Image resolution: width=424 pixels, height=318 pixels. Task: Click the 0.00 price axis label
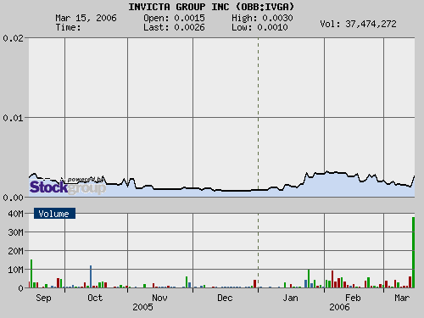[x=14, y=198]
